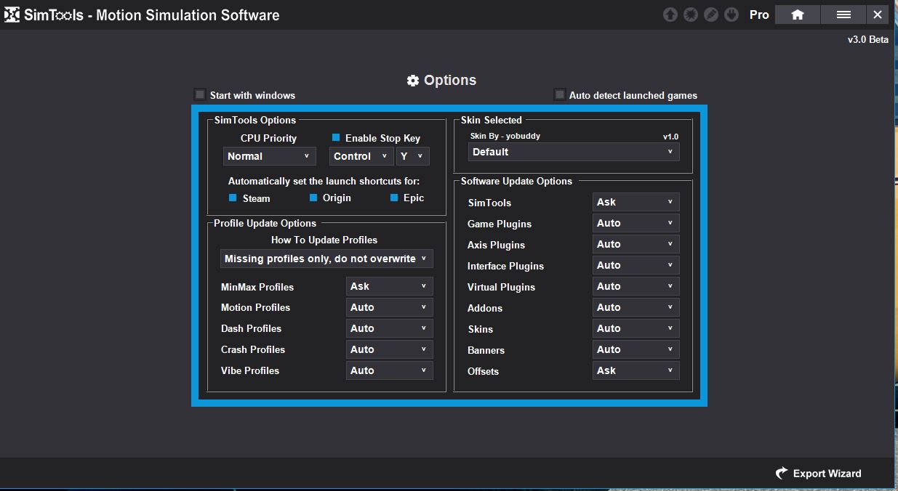Open Dash Profiles update dropdown
Image resolution: width=898 pixels, height=491 pixels.
[x=389, y=328]
